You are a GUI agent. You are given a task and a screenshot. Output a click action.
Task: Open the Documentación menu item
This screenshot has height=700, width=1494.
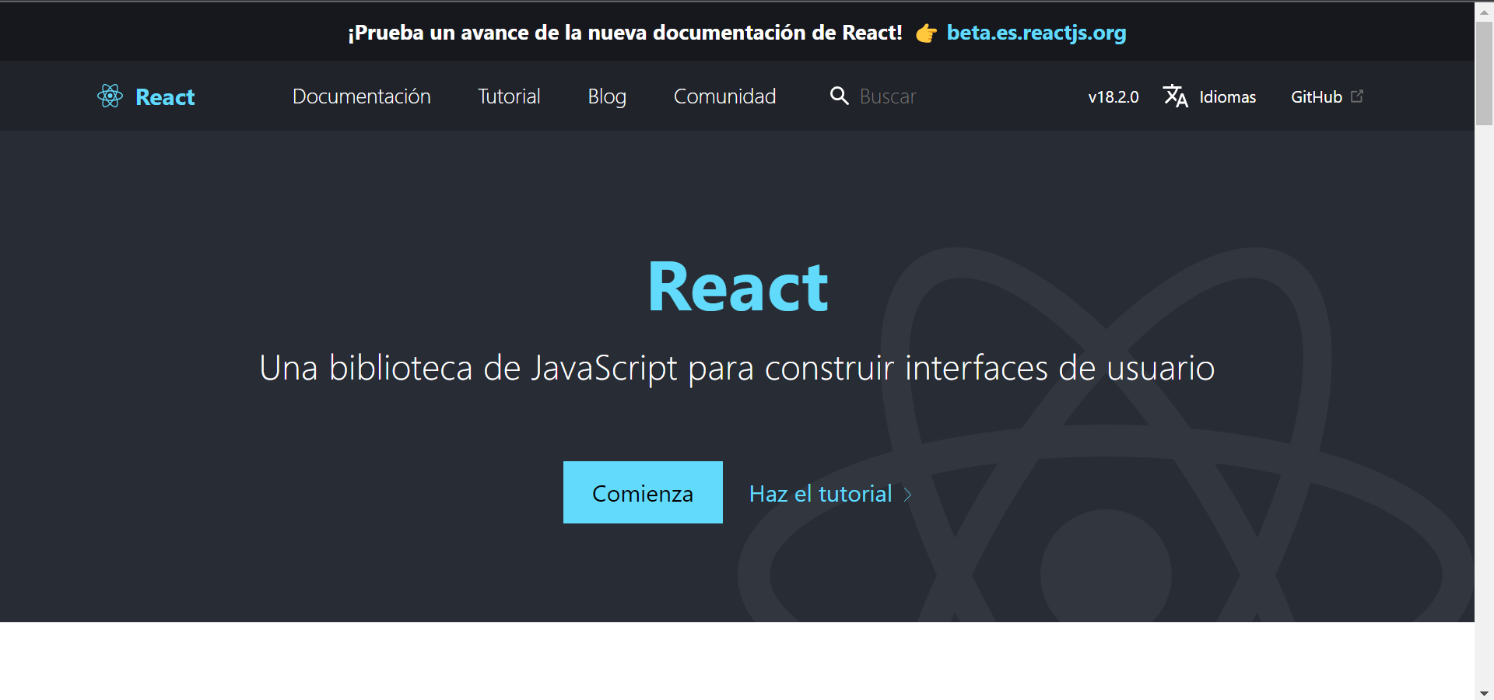pyautogui.click(x=362, y=96)
